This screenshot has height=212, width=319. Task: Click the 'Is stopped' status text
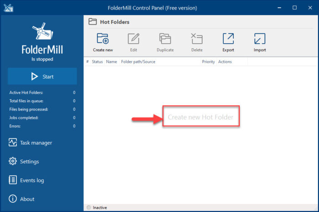[42, 59]
